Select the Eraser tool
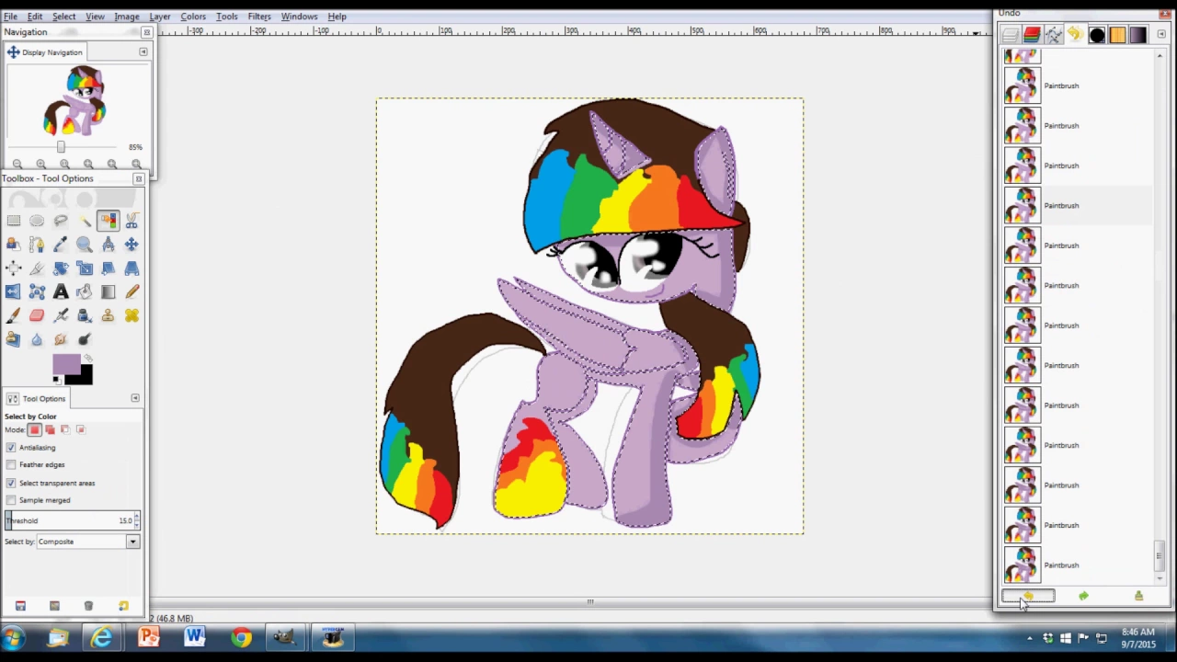Viewport: 1177px width, 662px height. coord(37,316)
